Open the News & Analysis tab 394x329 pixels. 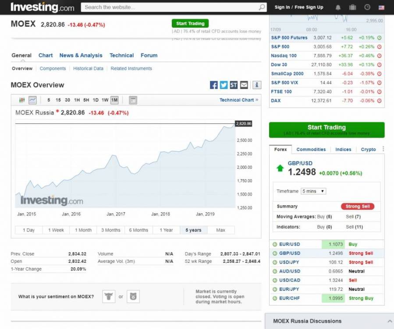[81, 55]
